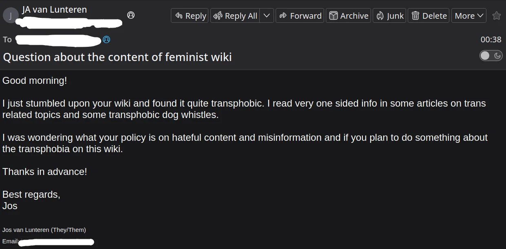Click the Reply button
506x249 pixels.
coord(190,15)
